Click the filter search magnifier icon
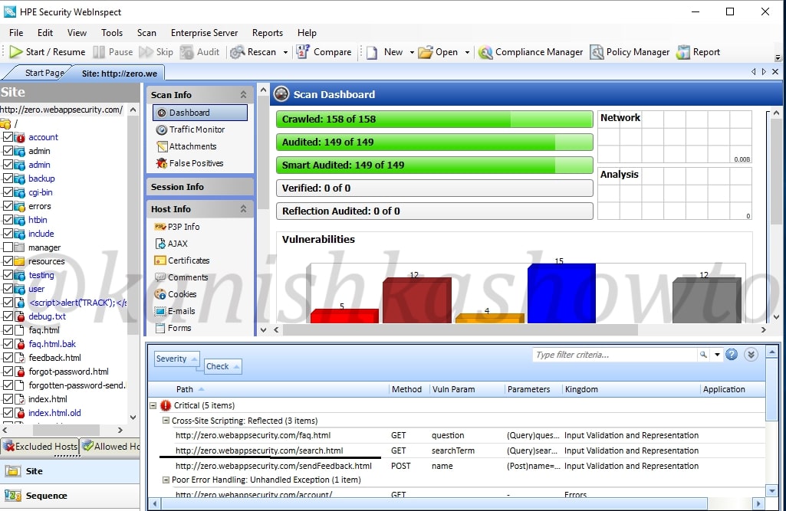 [x=703, y=355]
